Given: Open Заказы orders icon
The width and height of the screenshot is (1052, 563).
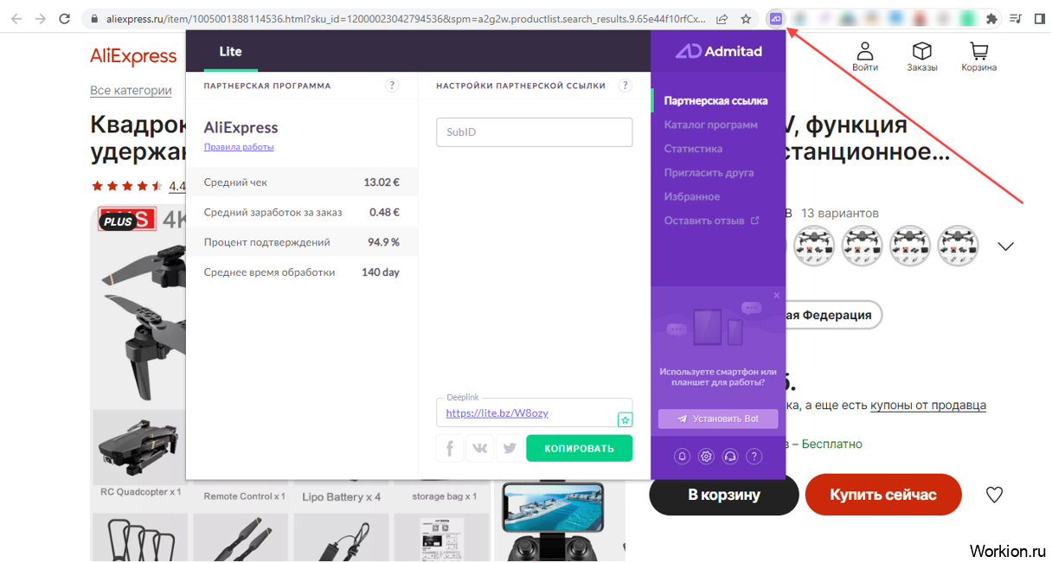Looking at the screenshot, I should coord(922,56).
